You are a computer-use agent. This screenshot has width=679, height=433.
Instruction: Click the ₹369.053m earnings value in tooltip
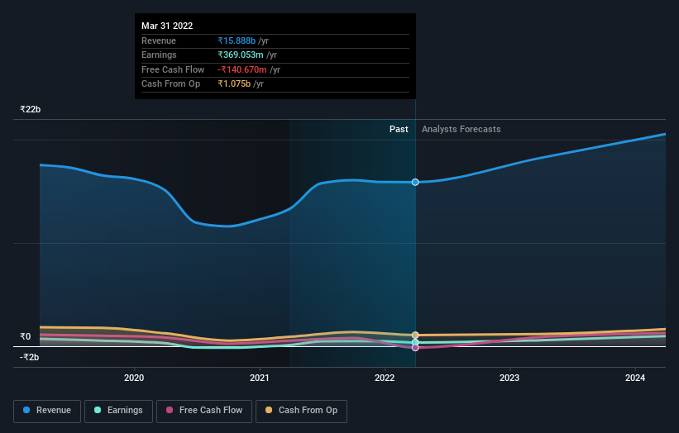pos(241,55)
